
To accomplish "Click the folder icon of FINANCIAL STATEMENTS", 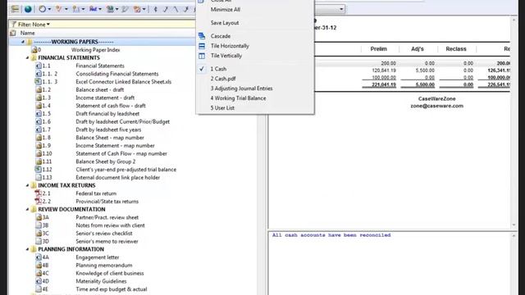I will (x=34, y=58).
